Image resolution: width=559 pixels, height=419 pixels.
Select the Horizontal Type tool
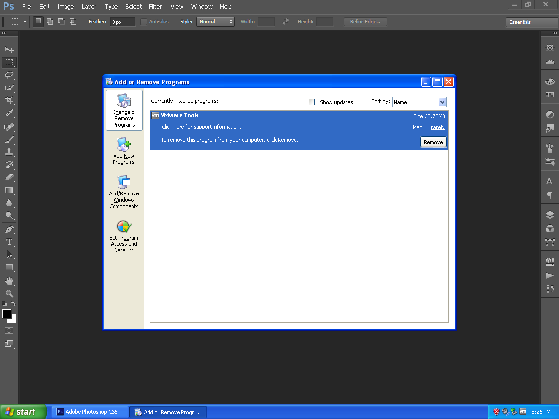(9, 242)
